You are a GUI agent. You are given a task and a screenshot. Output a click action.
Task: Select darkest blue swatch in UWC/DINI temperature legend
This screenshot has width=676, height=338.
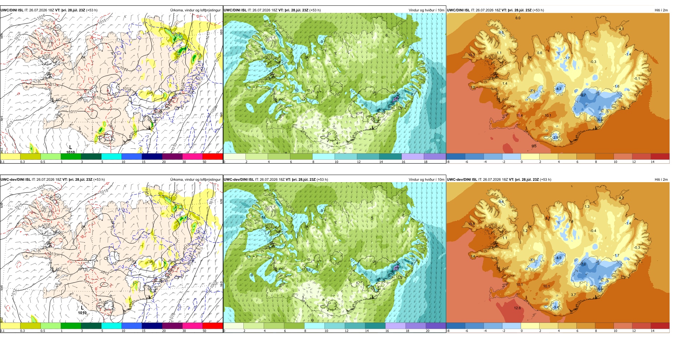pyautogui.click(x=456, y=156)
